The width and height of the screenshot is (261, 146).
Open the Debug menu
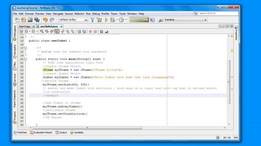[x=96, y=14]
